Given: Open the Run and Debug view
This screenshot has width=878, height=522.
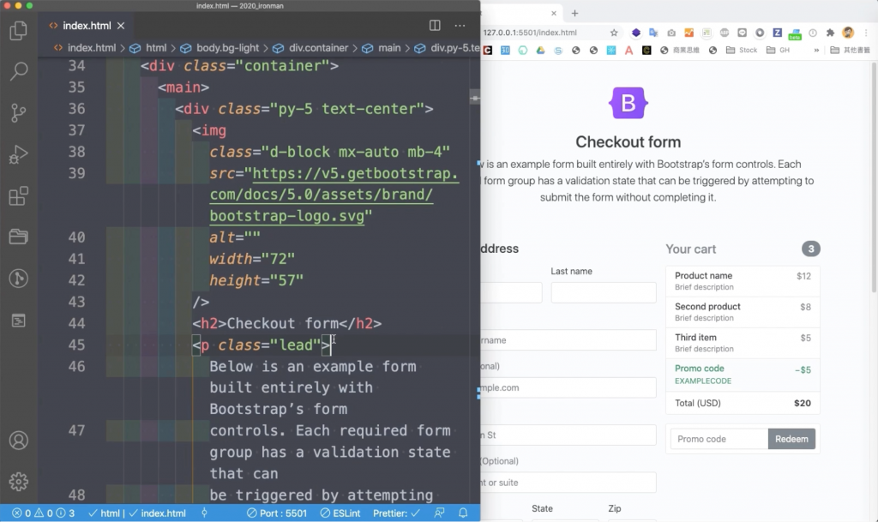Looking at the screenshot, I should [19, 154].
